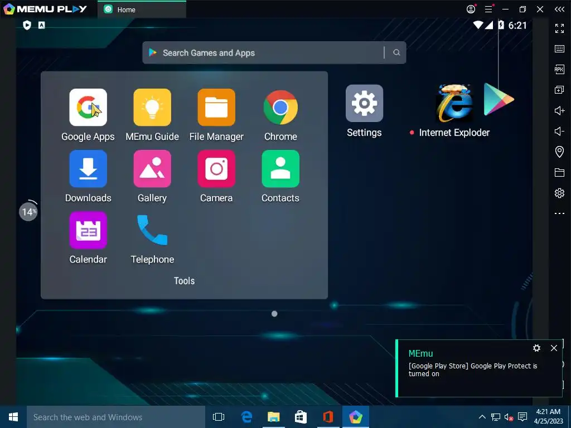Open Google Play Store icon
The width and height of the screenshot is (571, 428).
click(499, 99)
